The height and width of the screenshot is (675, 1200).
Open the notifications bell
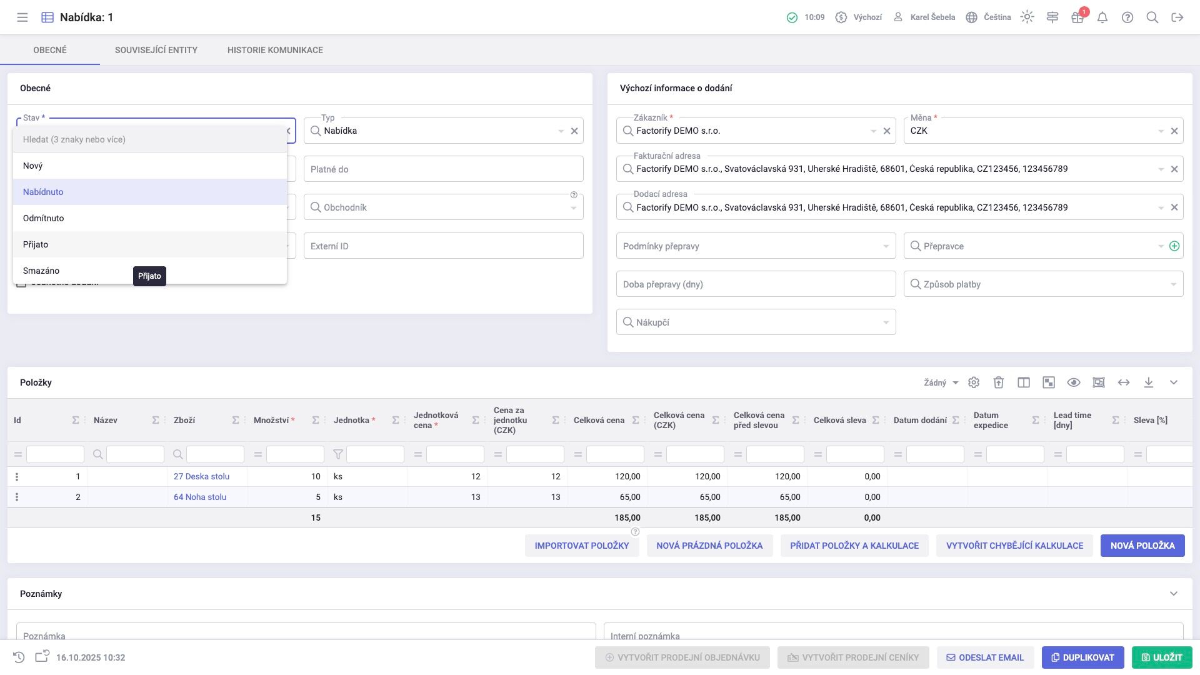1102,17
